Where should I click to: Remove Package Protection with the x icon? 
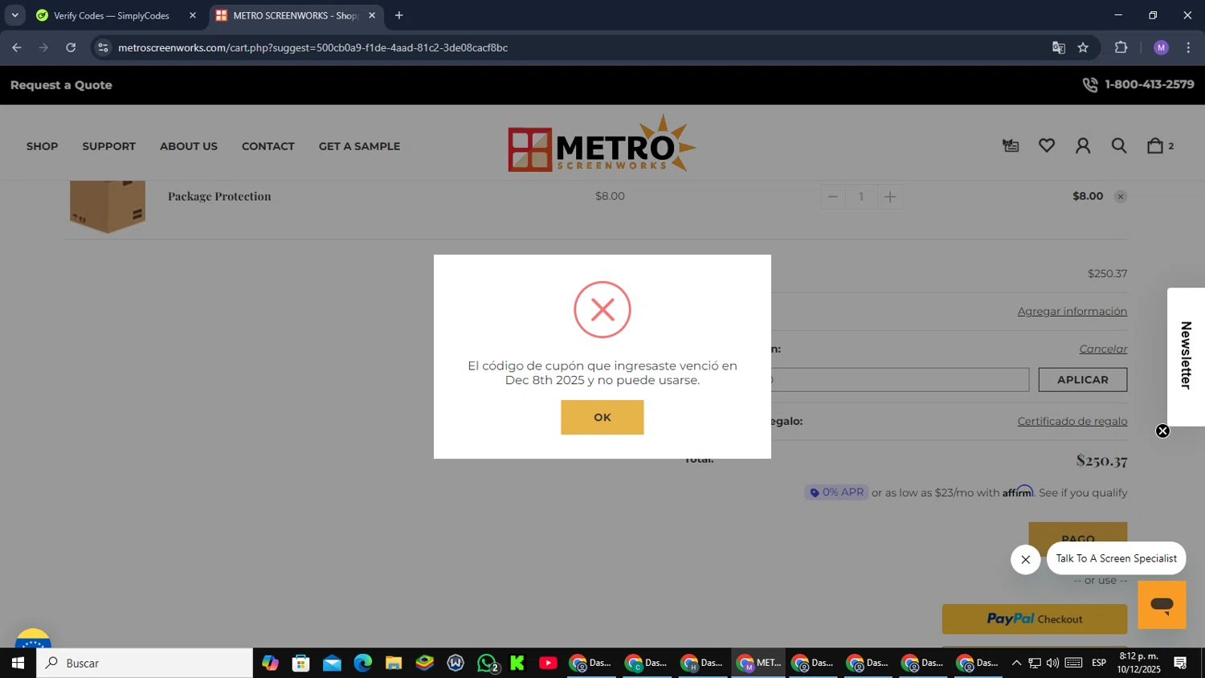(x=1120, y=197)
